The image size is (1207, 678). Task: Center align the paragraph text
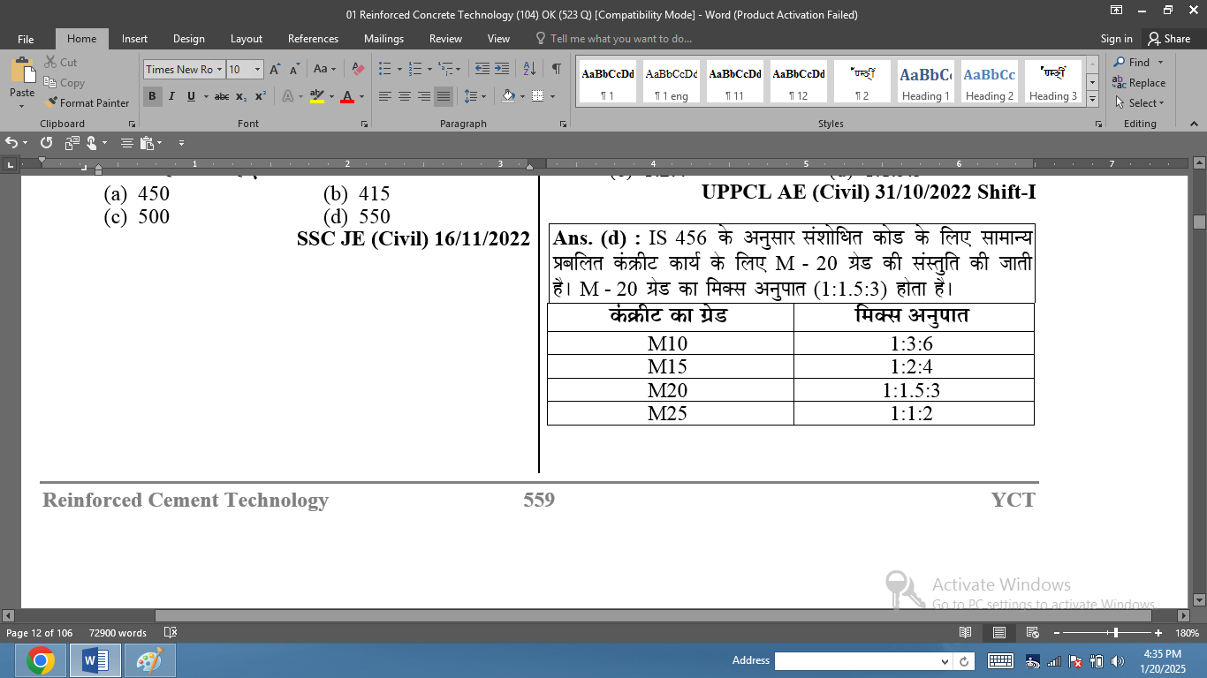(405, 96)
